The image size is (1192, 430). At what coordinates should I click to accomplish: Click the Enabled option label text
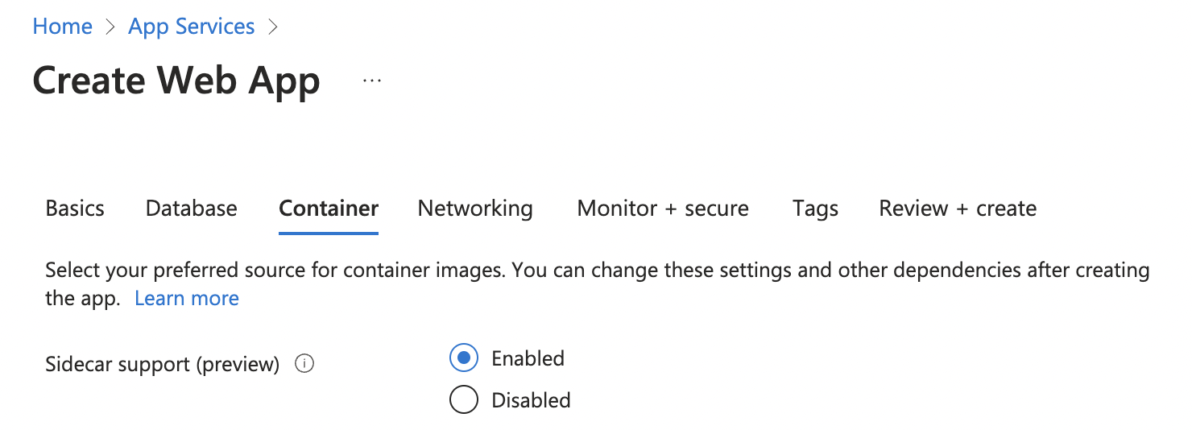528,358
